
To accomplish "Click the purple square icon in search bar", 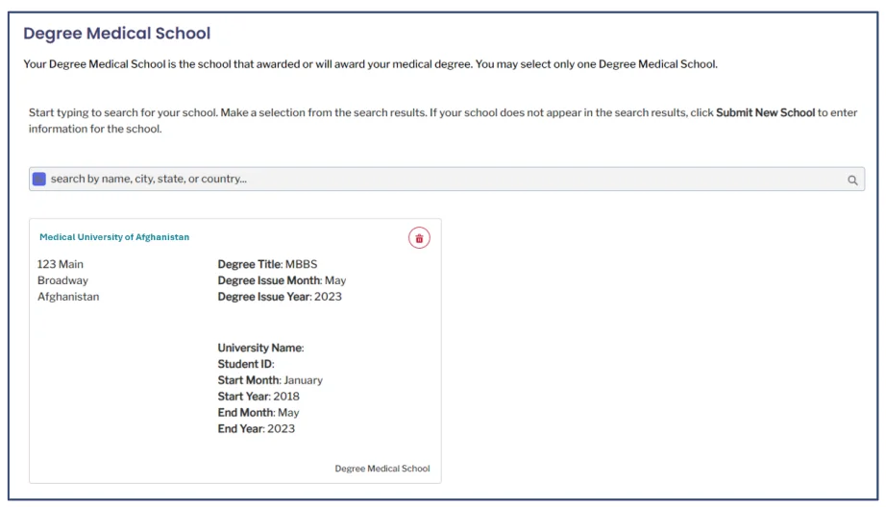I will pos(39,179).
